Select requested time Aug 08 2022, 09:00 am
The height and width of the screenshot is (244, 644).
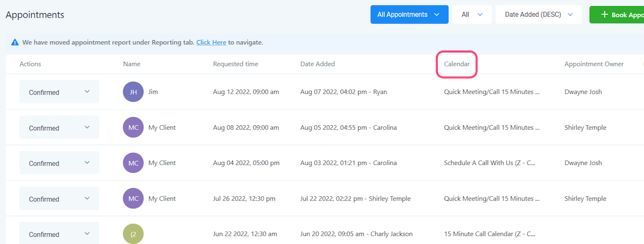[246, 128]
